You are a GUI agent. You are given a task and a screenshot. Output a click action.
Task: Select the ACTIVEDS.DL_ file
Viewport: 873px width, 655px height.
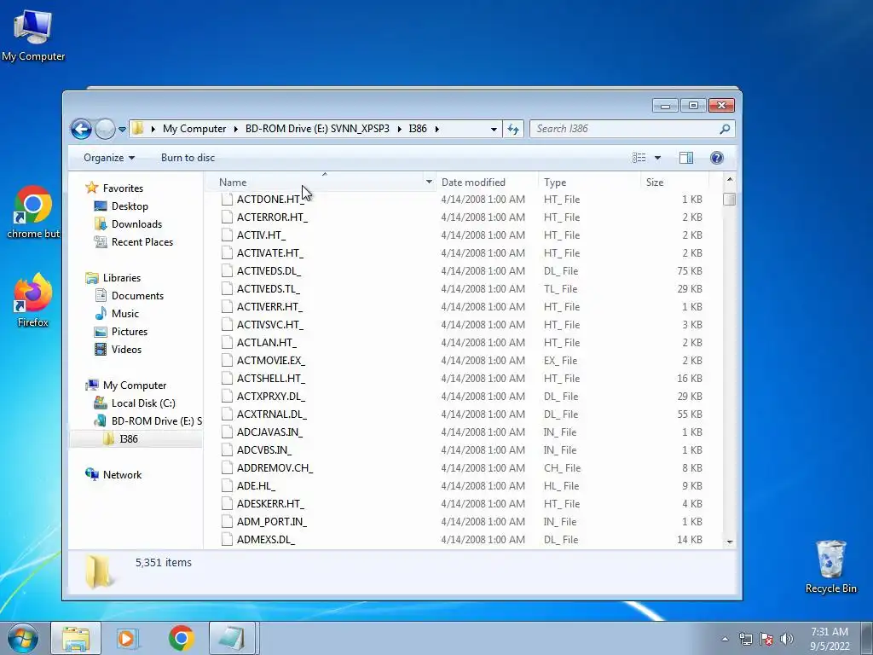(269, 270)
